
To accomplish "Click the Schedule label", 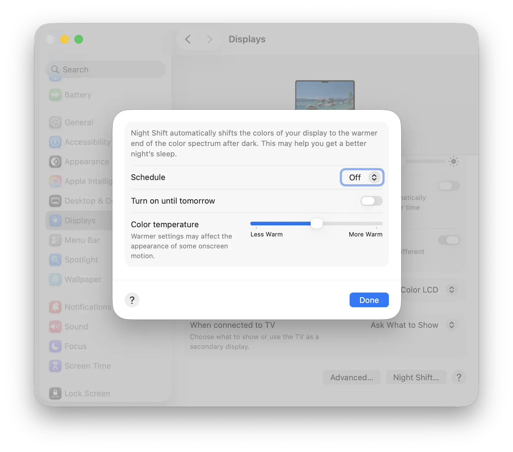I will click(x=148, y=177).
